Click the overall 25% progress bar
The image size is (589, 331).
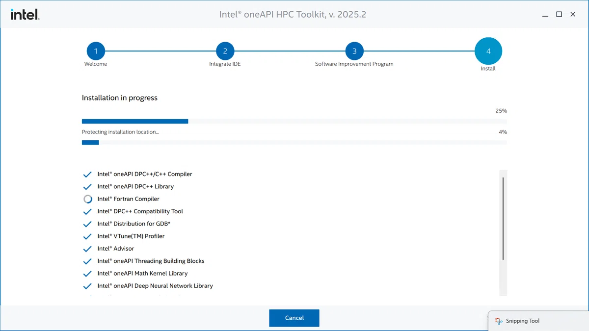(294, 121)
